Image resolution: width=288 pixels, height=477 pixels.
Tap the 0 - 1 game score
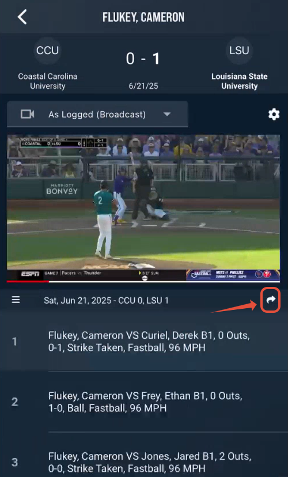click(143, 58)
